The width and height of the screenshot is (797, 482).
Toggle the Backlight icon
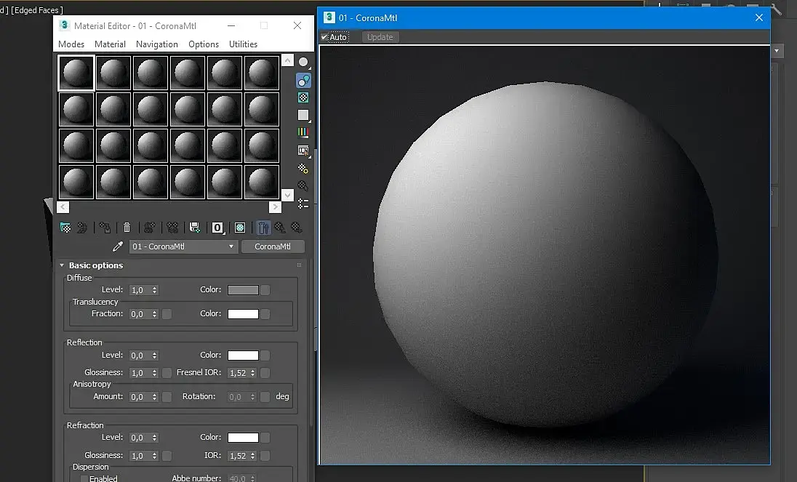[x=303, y=80]
